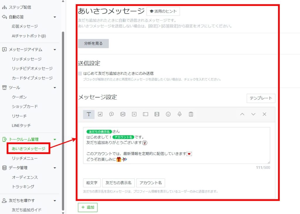Collapse the ツール sidebar section

(x=55, y=88)
